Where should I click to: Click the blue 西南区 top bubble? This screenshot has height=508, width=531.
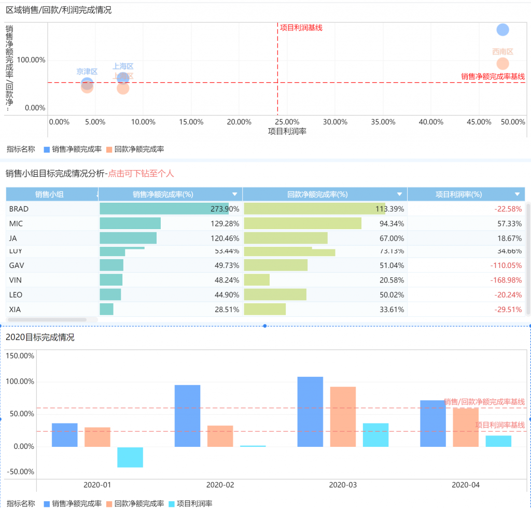pos(502,30)
